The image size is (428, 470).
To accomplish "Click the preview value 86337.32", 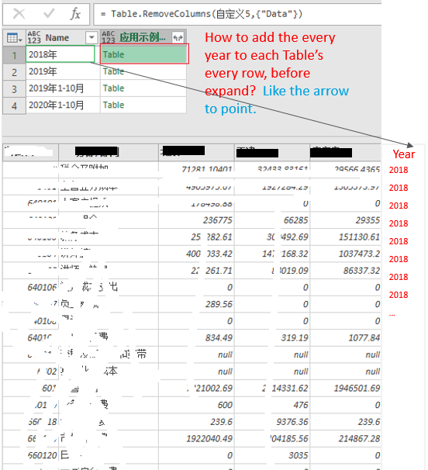I will [x=361, y=271].
